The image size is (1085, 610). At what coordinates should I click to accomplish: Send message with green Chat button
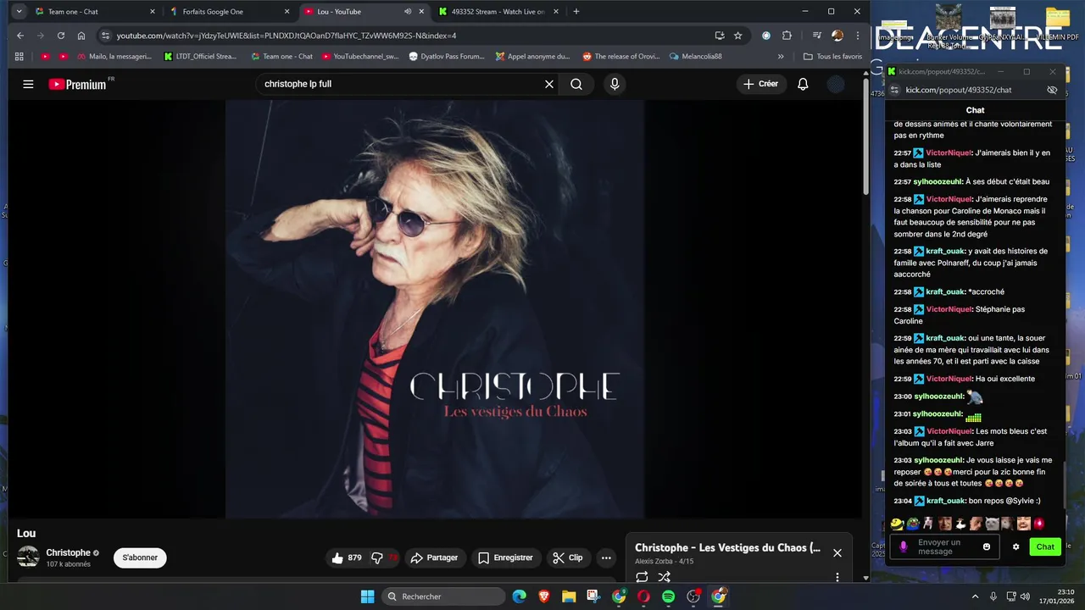pyautogui.click(x=1045, y=546)
